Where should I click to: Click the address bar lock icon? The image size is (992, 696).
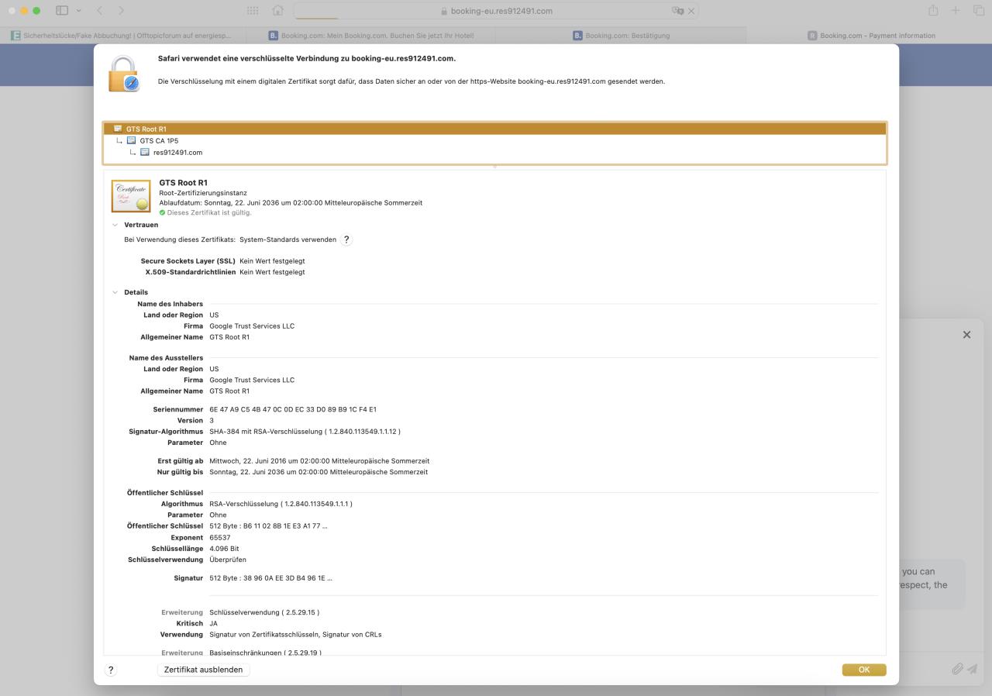(444, 11)
